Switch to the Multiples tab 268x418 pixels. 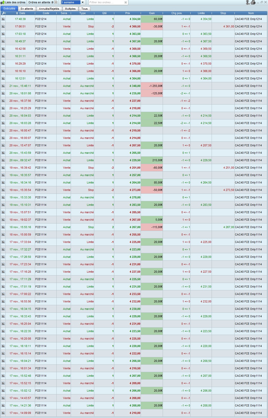coord(70,9)
